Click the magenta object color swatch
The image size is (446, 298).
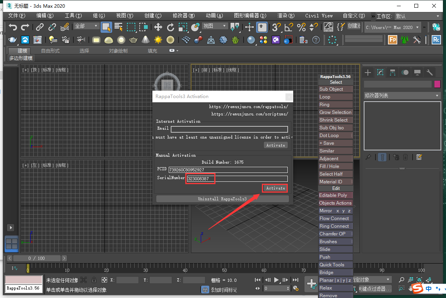click(x=437, y=84)
